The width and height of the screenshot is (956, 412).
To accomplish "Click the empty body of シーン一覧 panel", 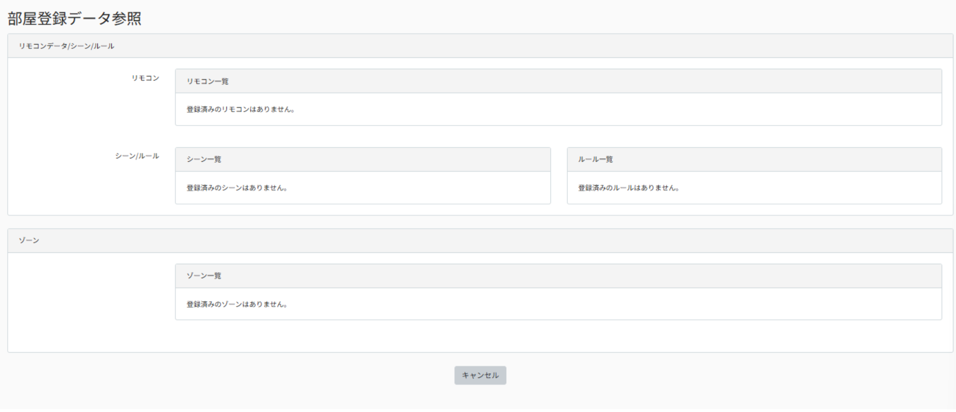I will pos(416,188).
